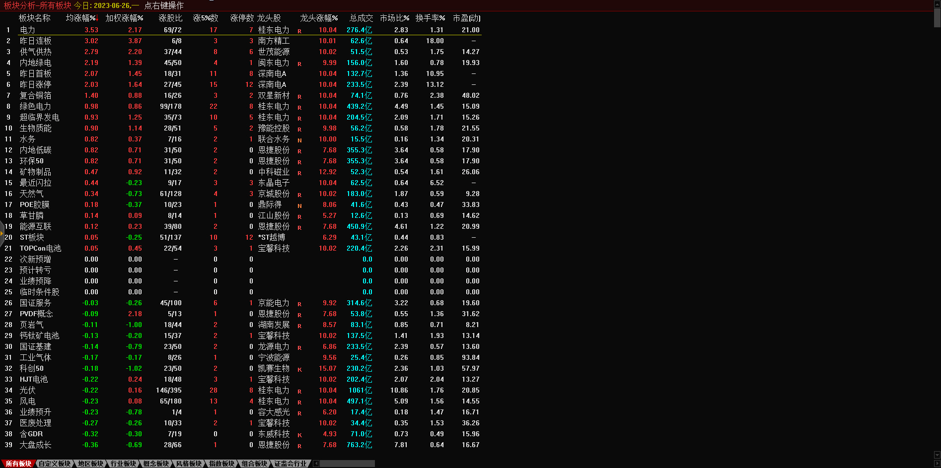This screenshot has height=468, width=941.
Task: Click the K marker beside 东威科技
Action: tap(299, 435)
